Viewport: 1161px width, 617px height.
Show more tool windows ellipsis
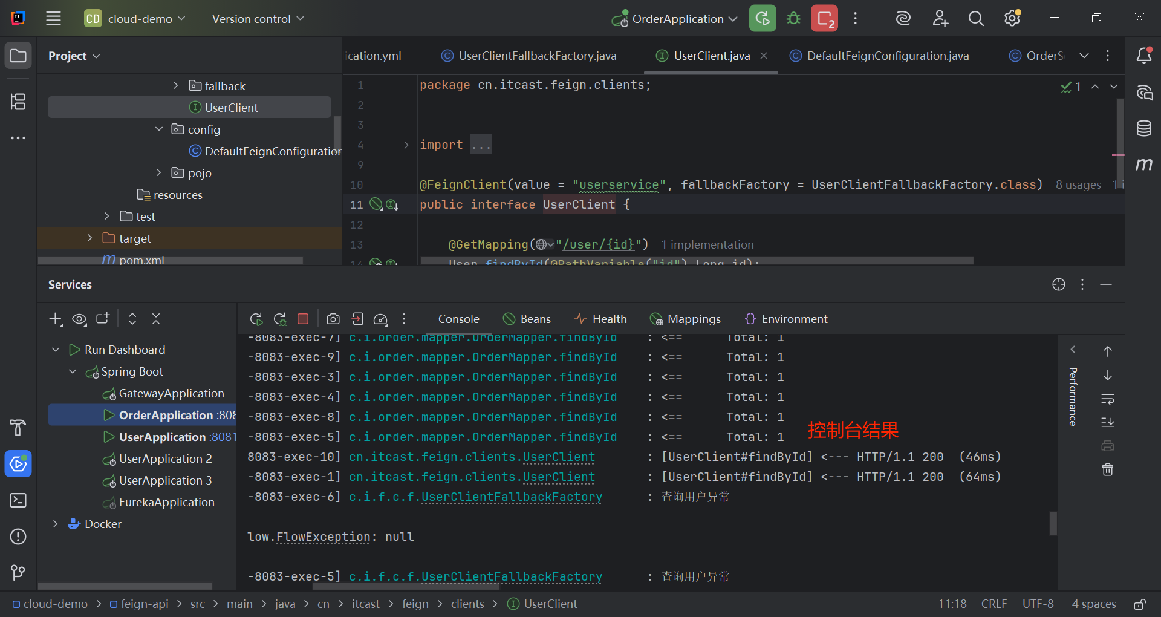tap(18, 138)
